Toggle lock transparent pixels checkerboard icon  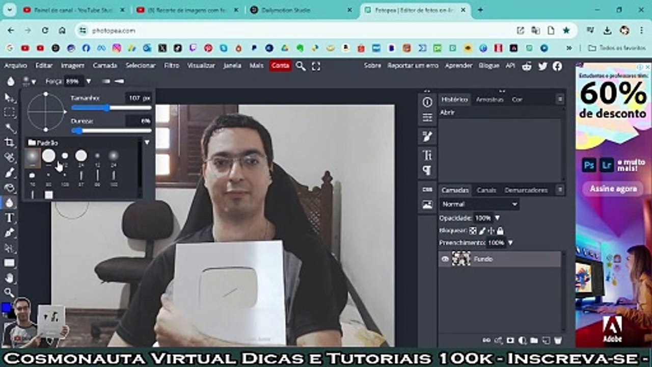(473, 230)
